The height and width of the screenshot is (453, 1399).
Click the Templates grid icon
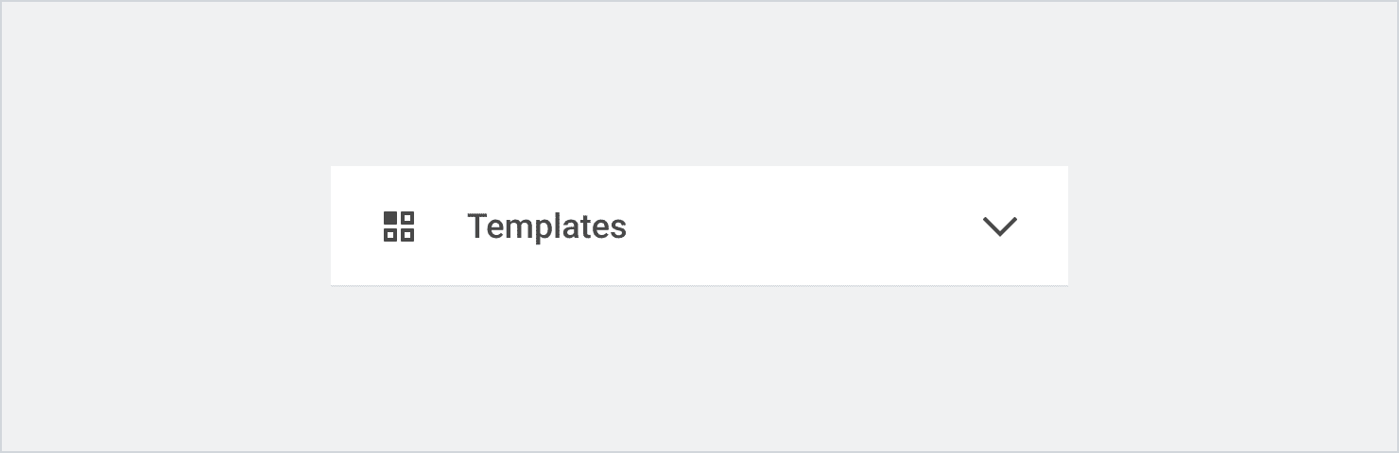[x=398, y=226]
